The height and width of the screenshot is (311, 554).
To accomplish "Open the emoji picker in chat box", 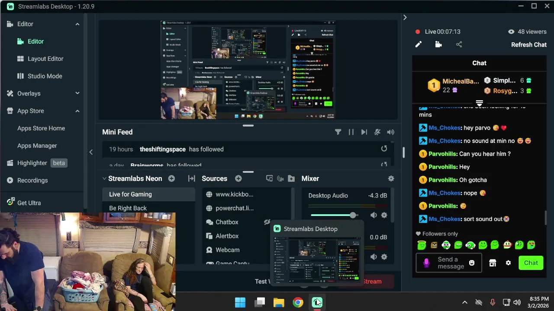I will [472, 263].
